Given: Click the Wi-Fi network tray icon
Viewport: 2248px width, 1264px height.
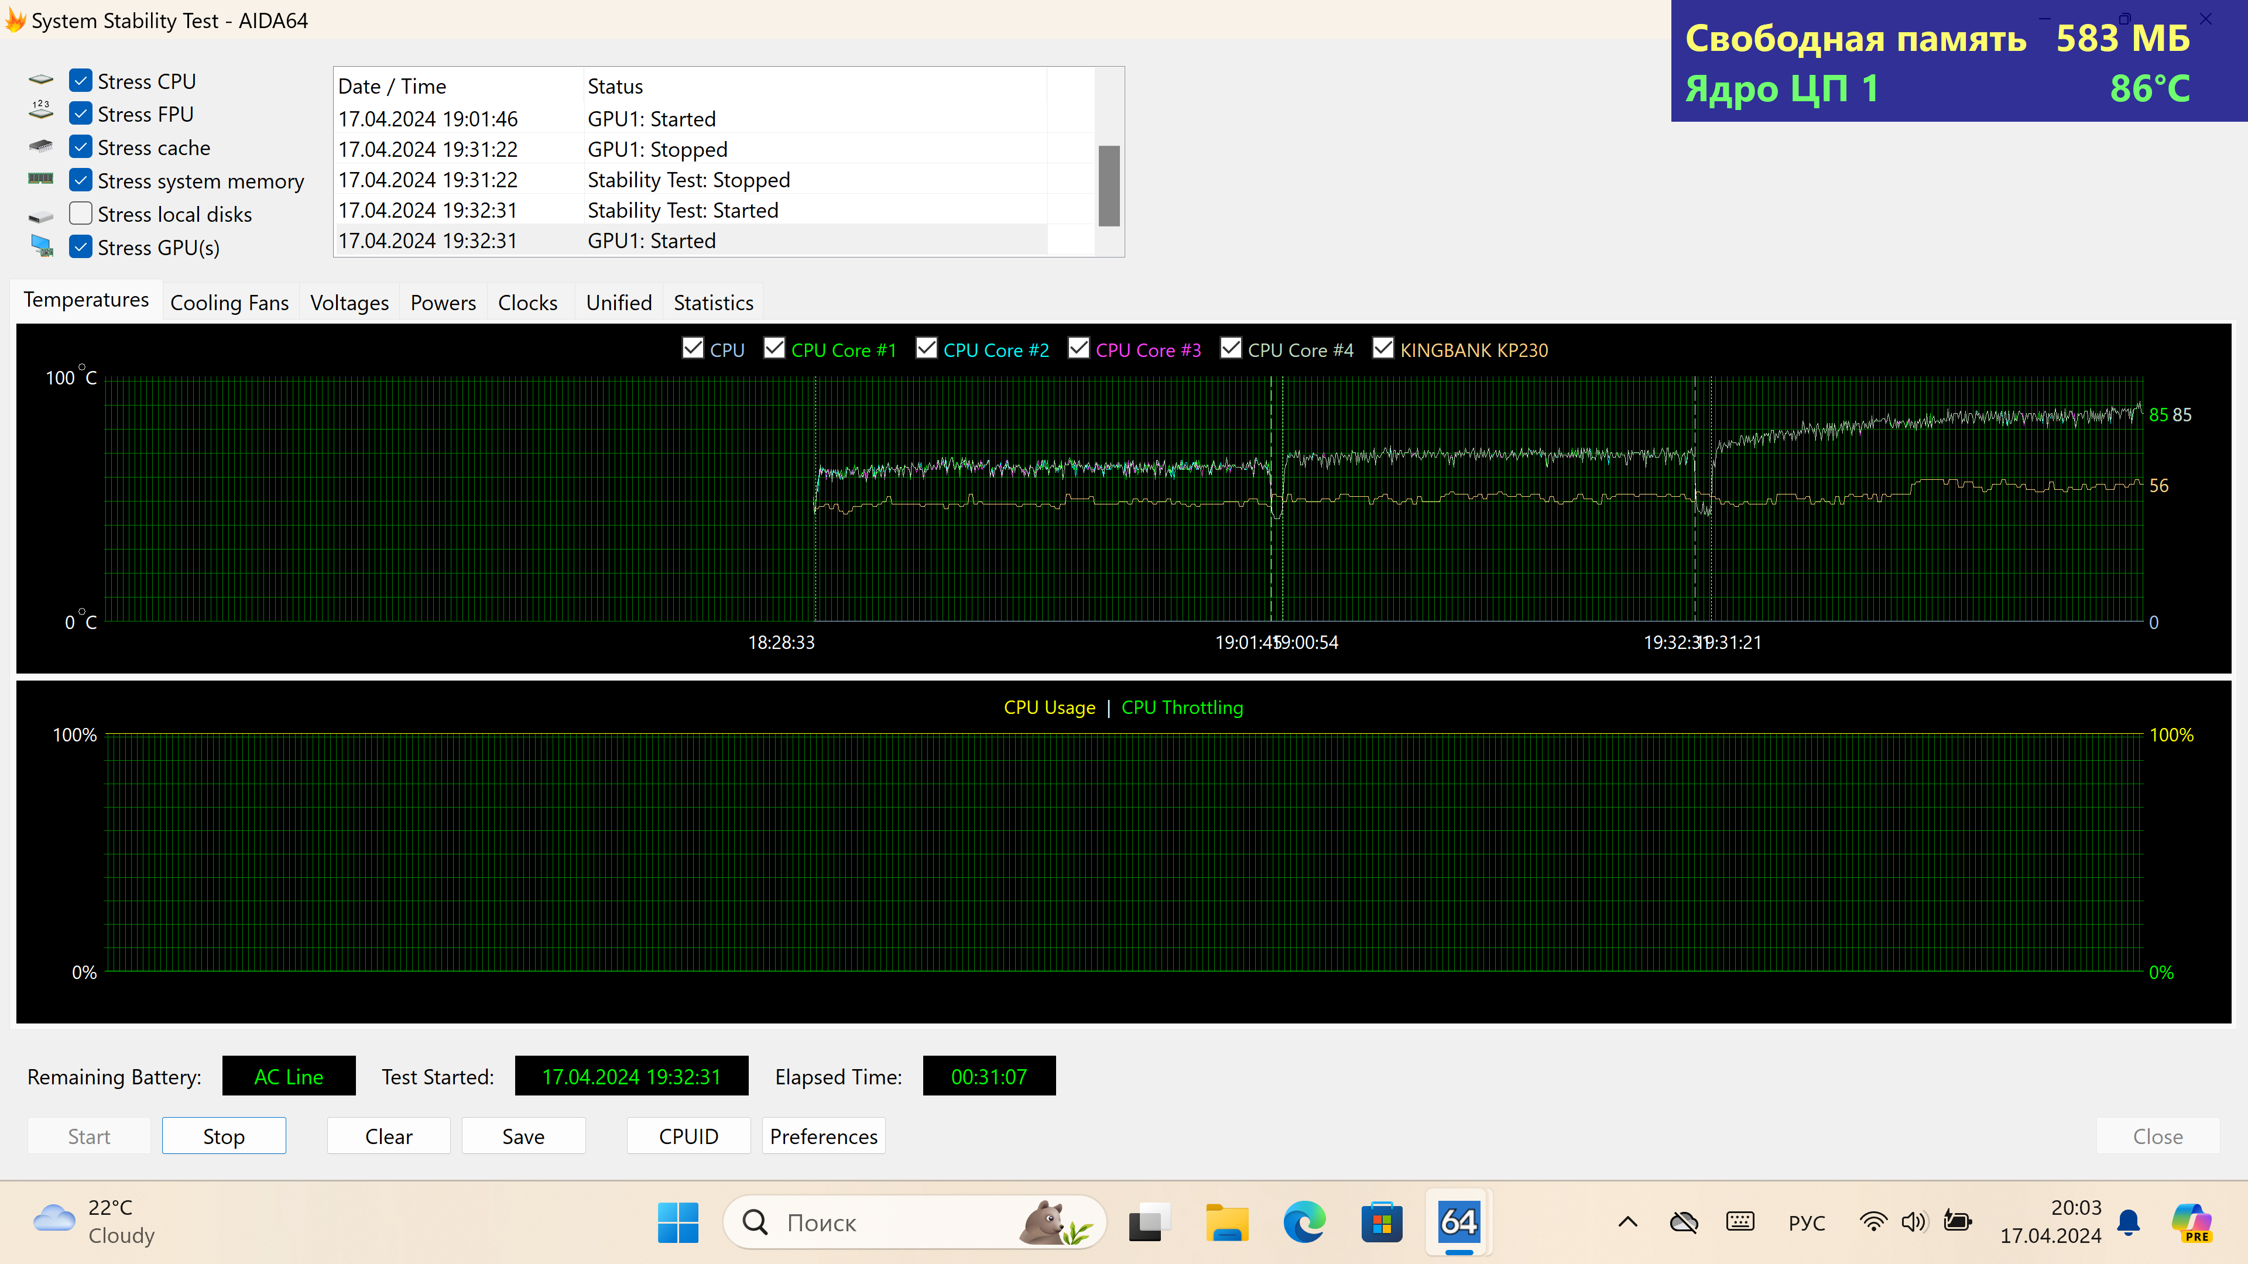Looking at the screenshot, I should coord(1872,1221).
